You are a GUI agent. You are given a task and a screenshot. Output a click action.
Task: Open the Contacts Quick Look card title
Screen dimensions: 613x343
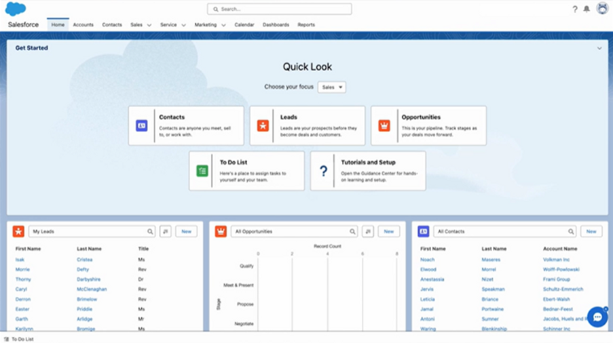[172, 117]
